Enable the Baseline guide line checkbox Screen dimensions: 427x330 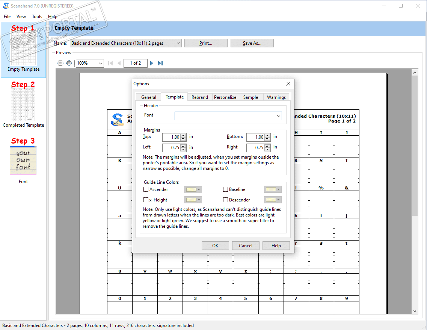click(226, 189)
